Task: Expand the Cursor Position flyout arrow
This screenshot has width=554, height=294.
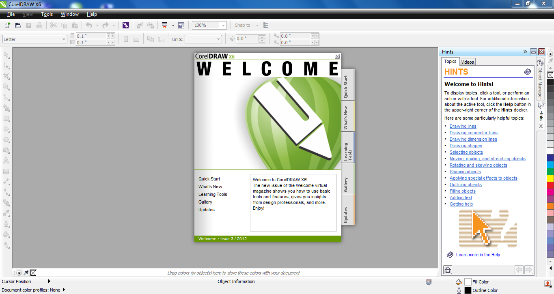Action: [49, 281]
